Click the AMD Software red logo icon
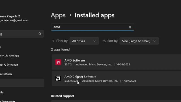Image resolution: width=181 pixels, height=102 pixels. pyautogui.click(x=58, y=62)
